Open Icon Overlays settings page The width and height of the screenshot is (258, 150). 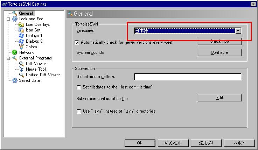38,24
